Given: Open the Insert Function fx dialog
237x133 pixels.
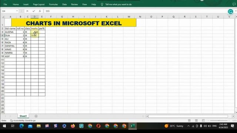Looking at the screenshot, I should tap(40, 11).
